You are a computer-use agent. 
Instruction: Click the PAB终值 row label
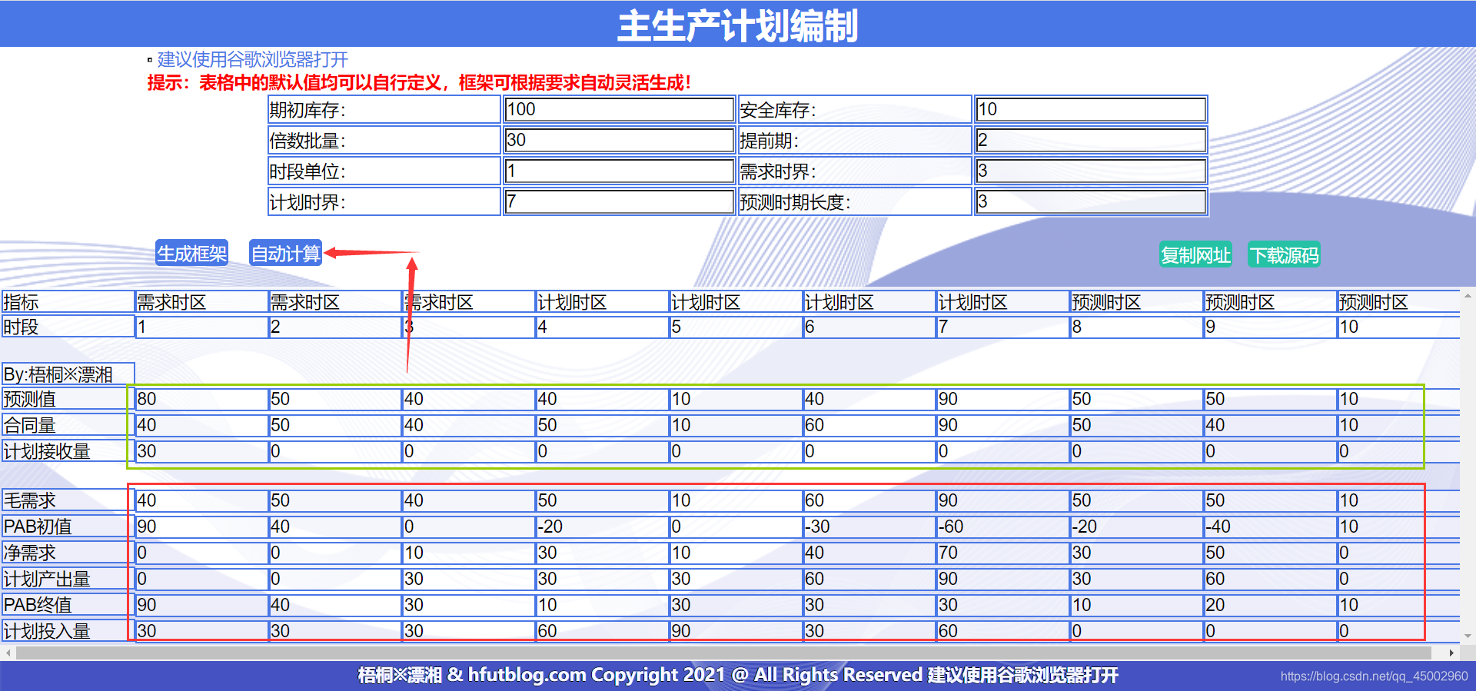pos(68,605)
